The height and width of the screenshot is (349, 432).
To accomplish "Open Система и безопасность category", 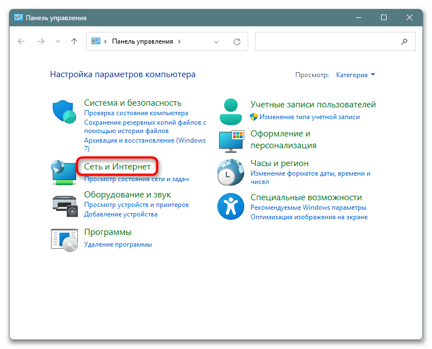I will tap(133, 103).
